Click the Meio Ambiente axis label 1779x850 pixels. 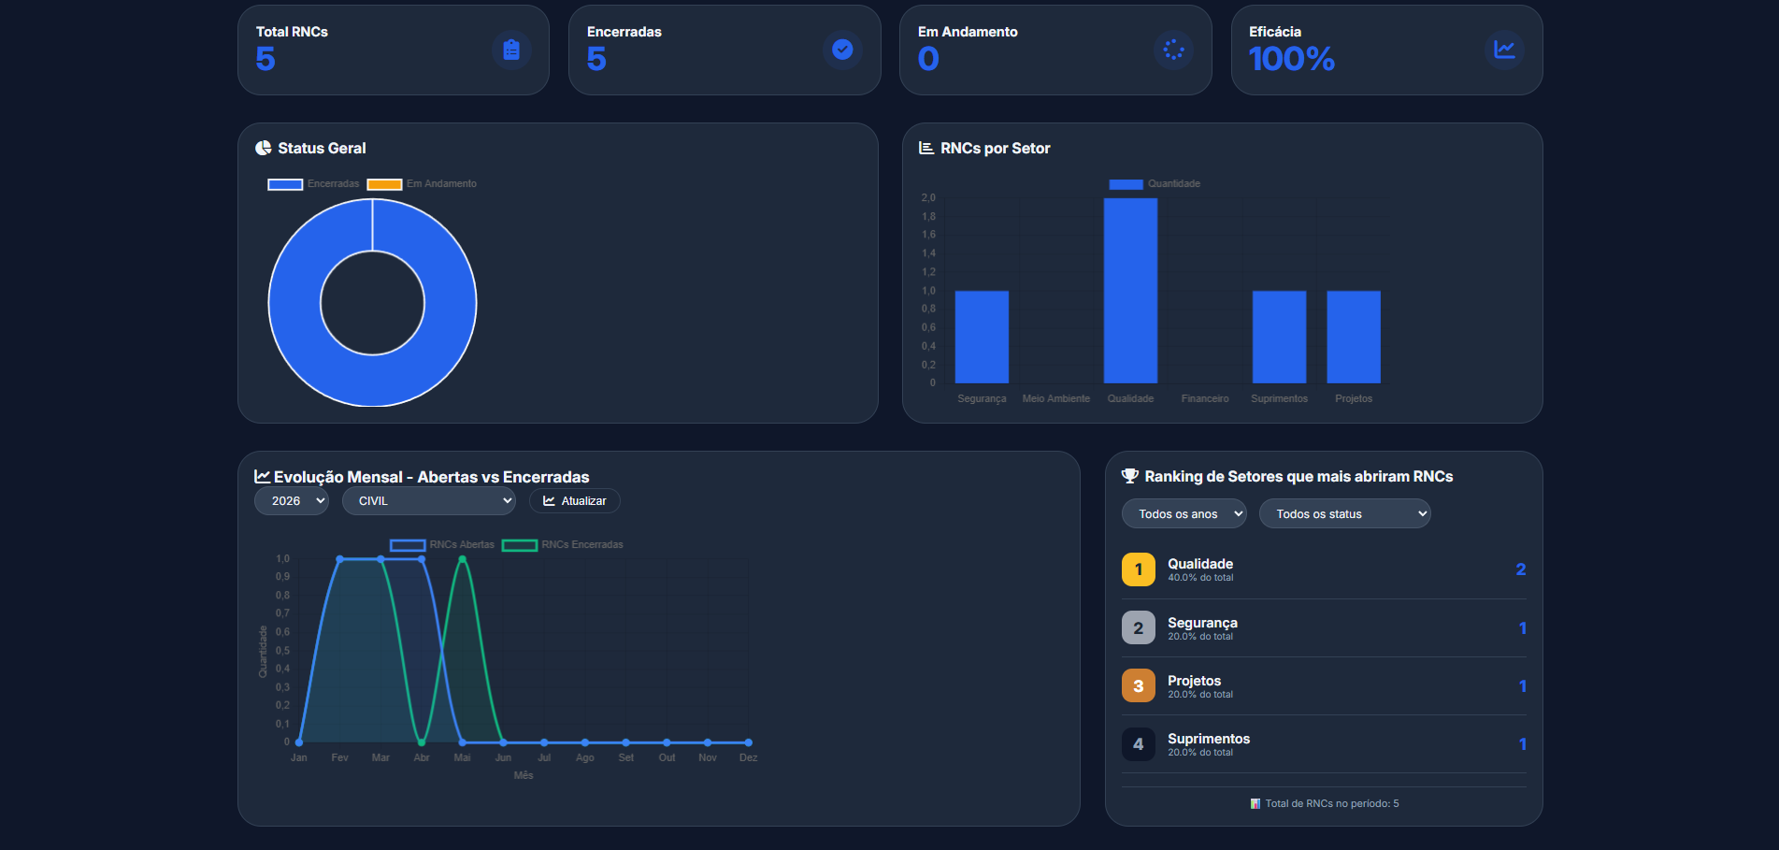coord(1056,398)
